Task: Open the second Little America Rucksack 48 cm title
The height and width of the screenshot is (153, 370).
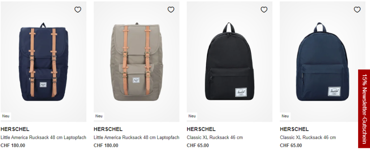Action: tap(136, 137)
